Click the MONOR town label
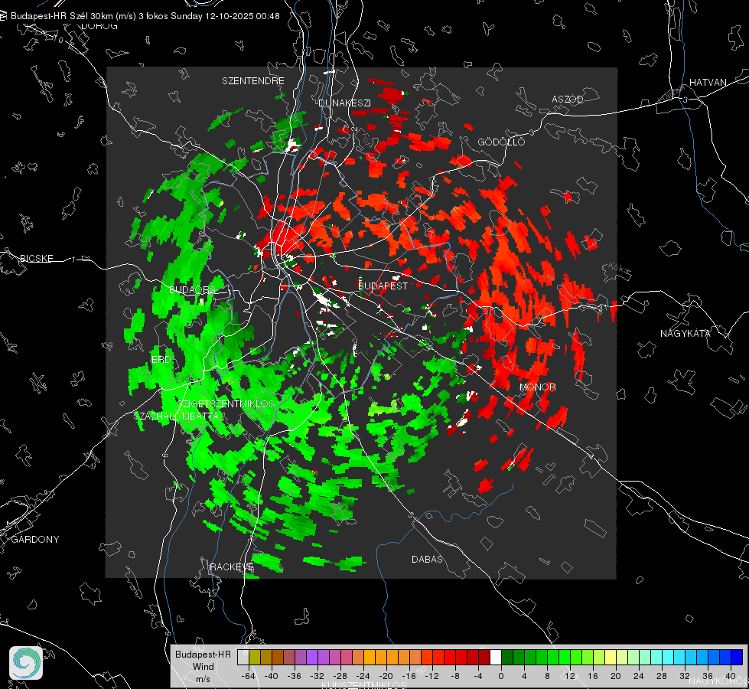Screen dimensions: 749x689 pos(537,387)
